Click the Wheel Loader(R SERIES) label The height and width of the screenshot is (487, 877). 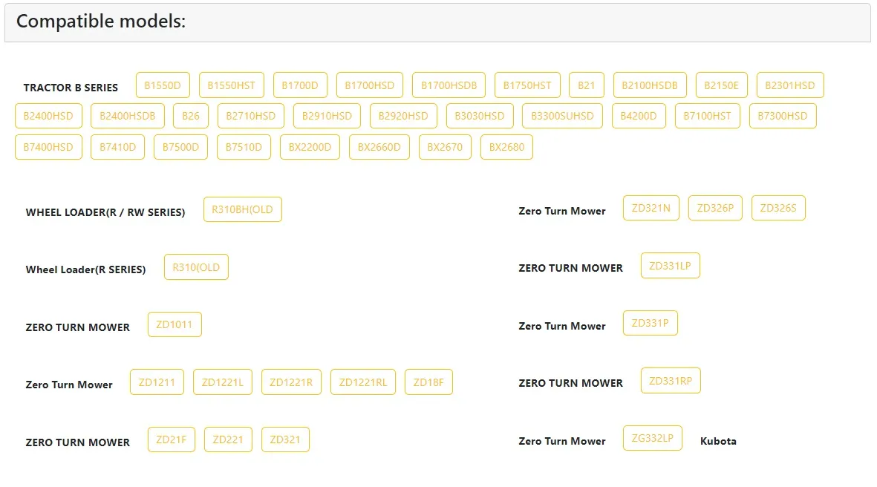click(x=85, y=269)
